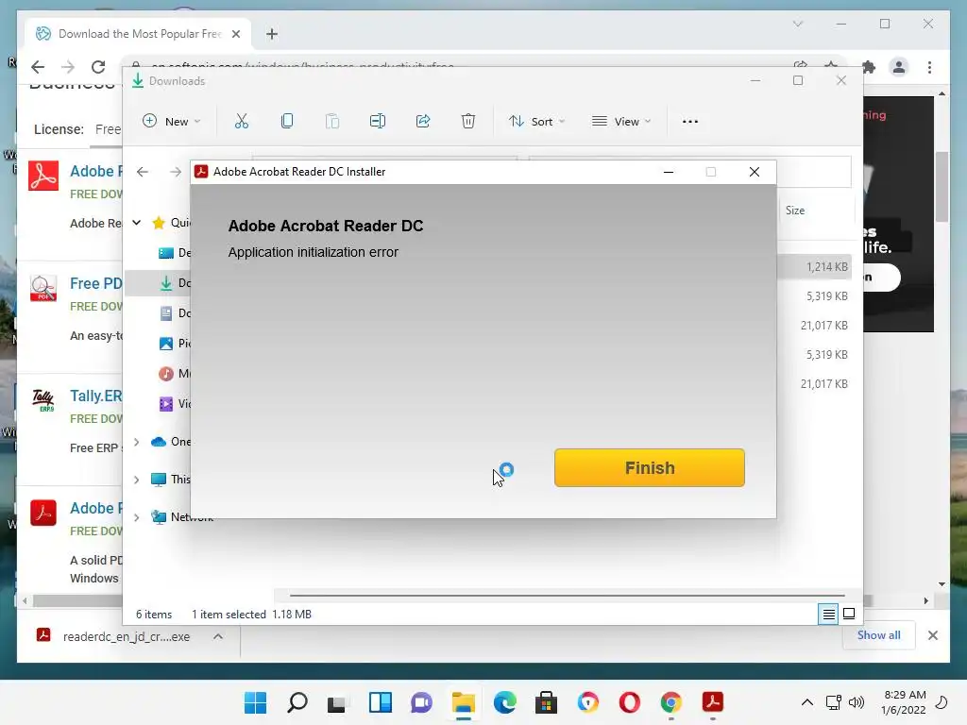Select License Free tab on Softonic

click(x=108, y=129)
